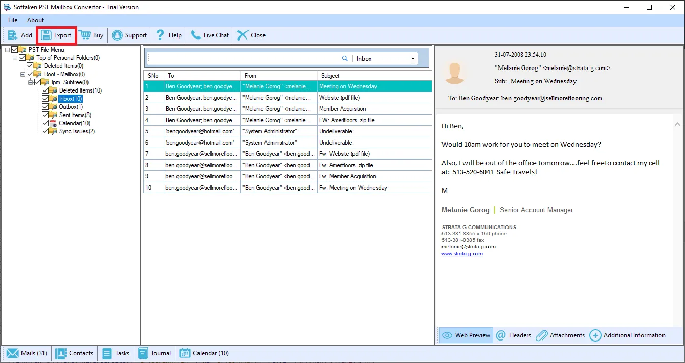The height and width of the screenshot is (363, 685).
Task: Toggle PST File Menu checkbox
Action: [x=14, y=50]
